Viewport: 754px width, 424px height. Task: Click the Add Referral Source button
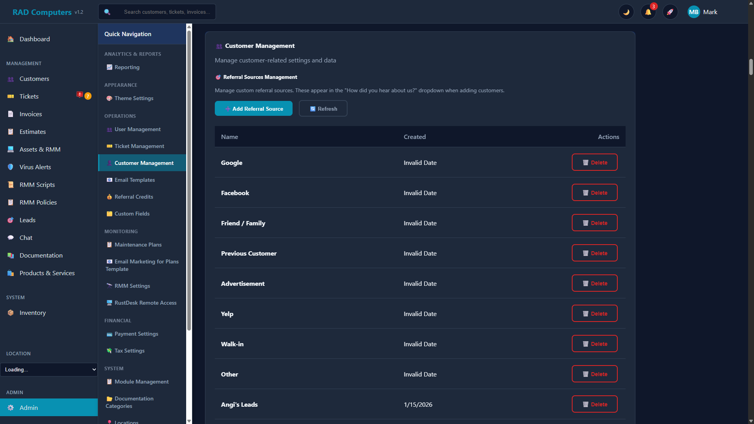click(x=253, y=108)
